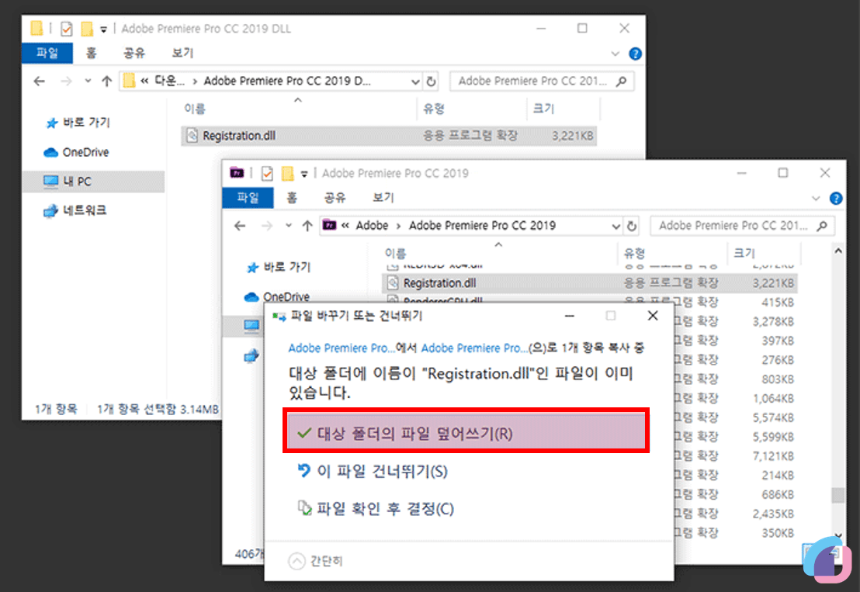The image size is (860, 592).
Task: Select 바로 가기 in Premiere window sidebar
Action: tap(279, 267)
